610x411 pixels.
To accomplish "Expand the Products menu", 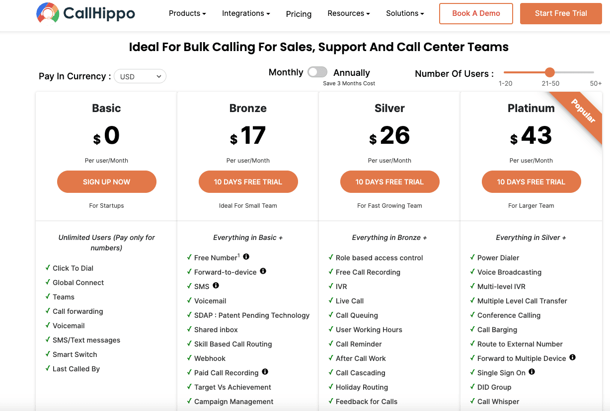I will tap(187, 13).
